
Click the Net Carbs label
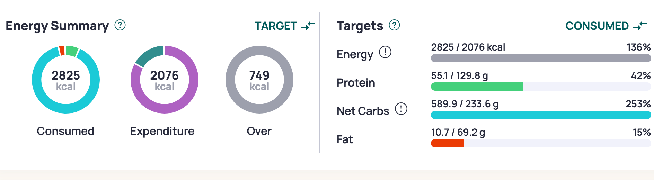[363, 111]
